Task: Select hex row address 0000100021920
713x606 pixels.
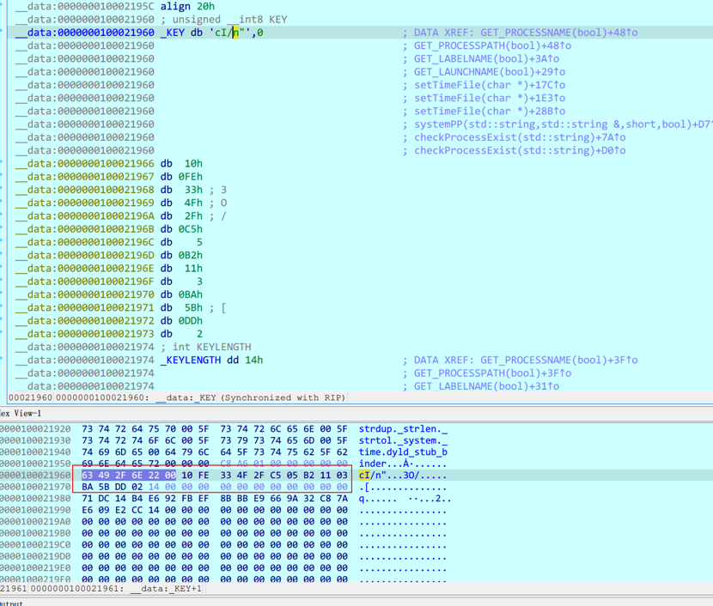Action: tap(35, 429)
